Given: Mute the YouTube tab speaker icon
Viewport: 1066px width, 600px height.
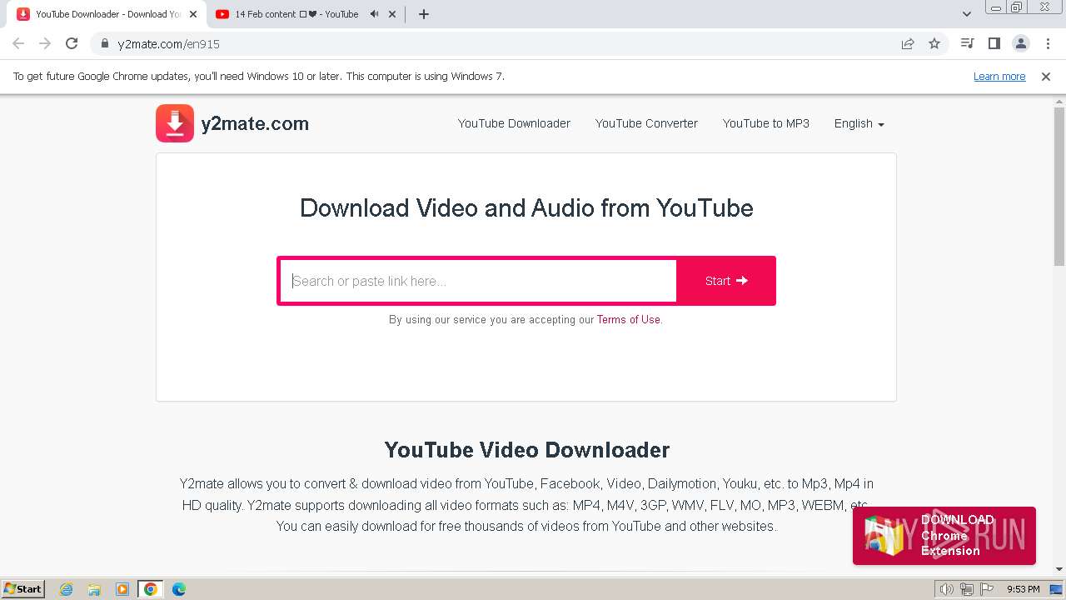Looking at the screenshot, I should coord(374,14).
